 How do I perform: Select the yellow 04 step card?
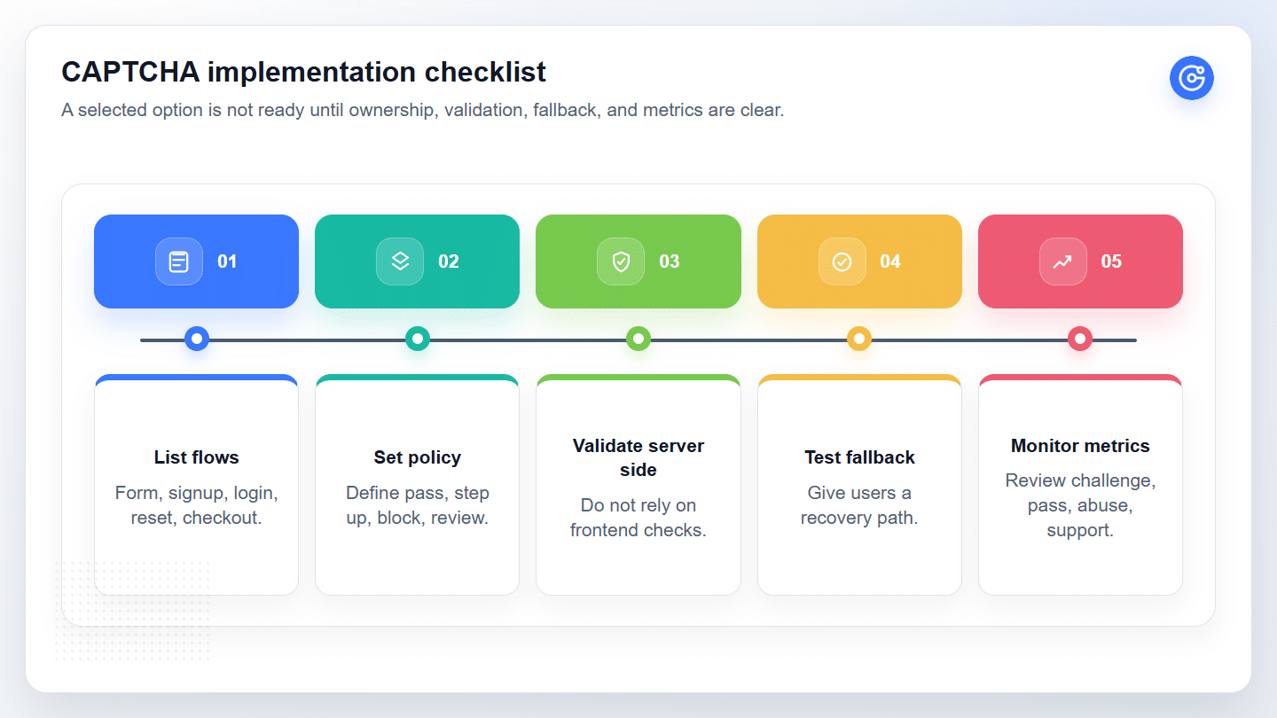point(859,261)
